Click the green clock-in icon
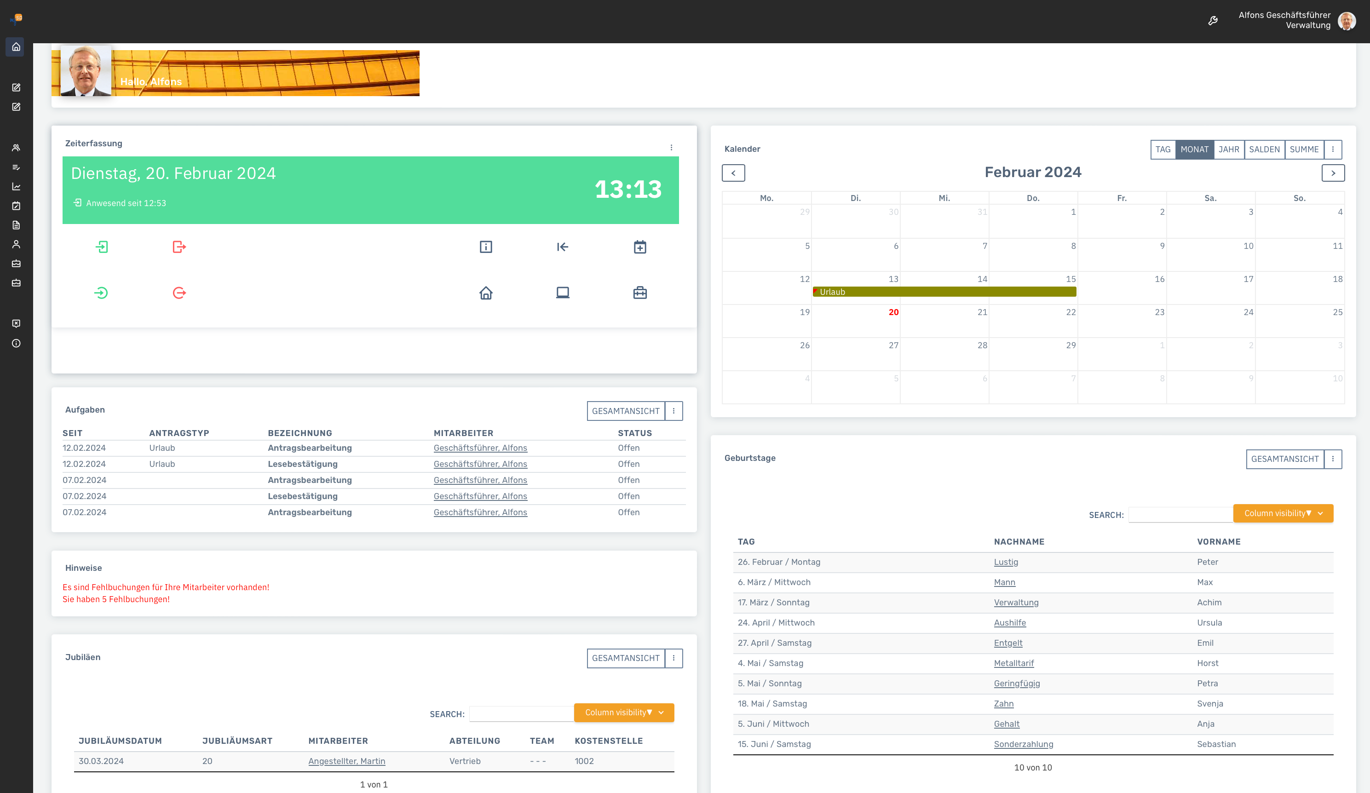1370x793 pixels. point(102,247)
